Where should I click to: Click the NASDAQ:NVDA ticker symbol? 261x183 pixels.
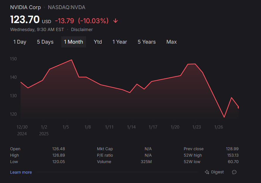pos(66,7)
